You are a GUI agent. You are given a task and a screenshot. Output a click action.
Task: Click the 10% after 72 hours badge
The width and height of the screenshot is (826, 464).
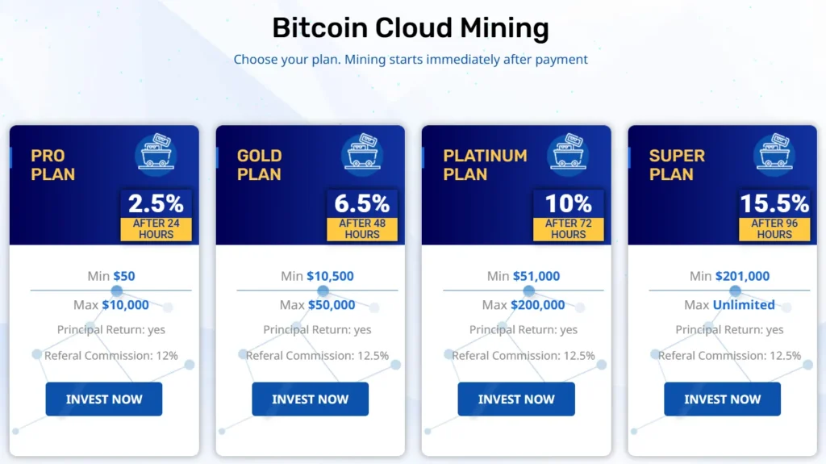pyautogui.click(x=569, y=215)
